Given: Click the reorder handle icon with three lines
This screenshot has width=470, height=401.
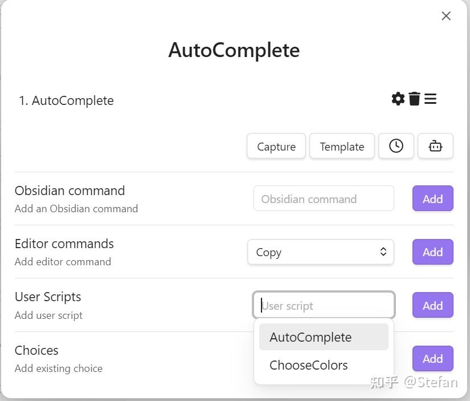Looking at the screenshot, I should [431, 99].
